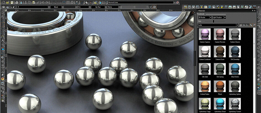Viewport: 261px width, 113px height.
Task: Open the layer '0' dropdown
Action: (49, 7)
